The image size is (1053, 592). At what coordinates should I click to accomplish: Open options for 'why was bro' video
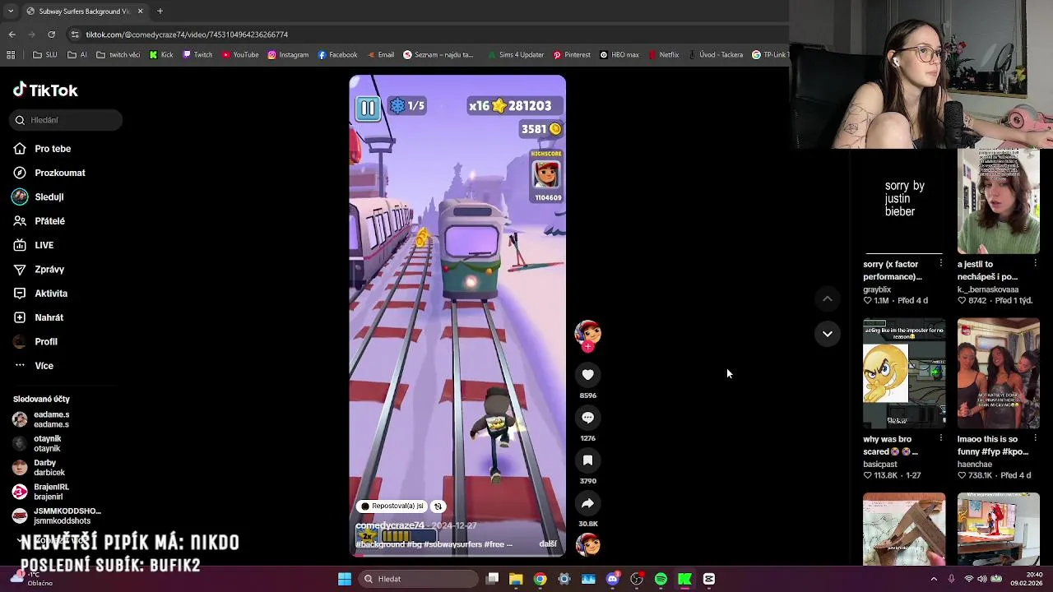pyautogui.click(x=940, y=439)
